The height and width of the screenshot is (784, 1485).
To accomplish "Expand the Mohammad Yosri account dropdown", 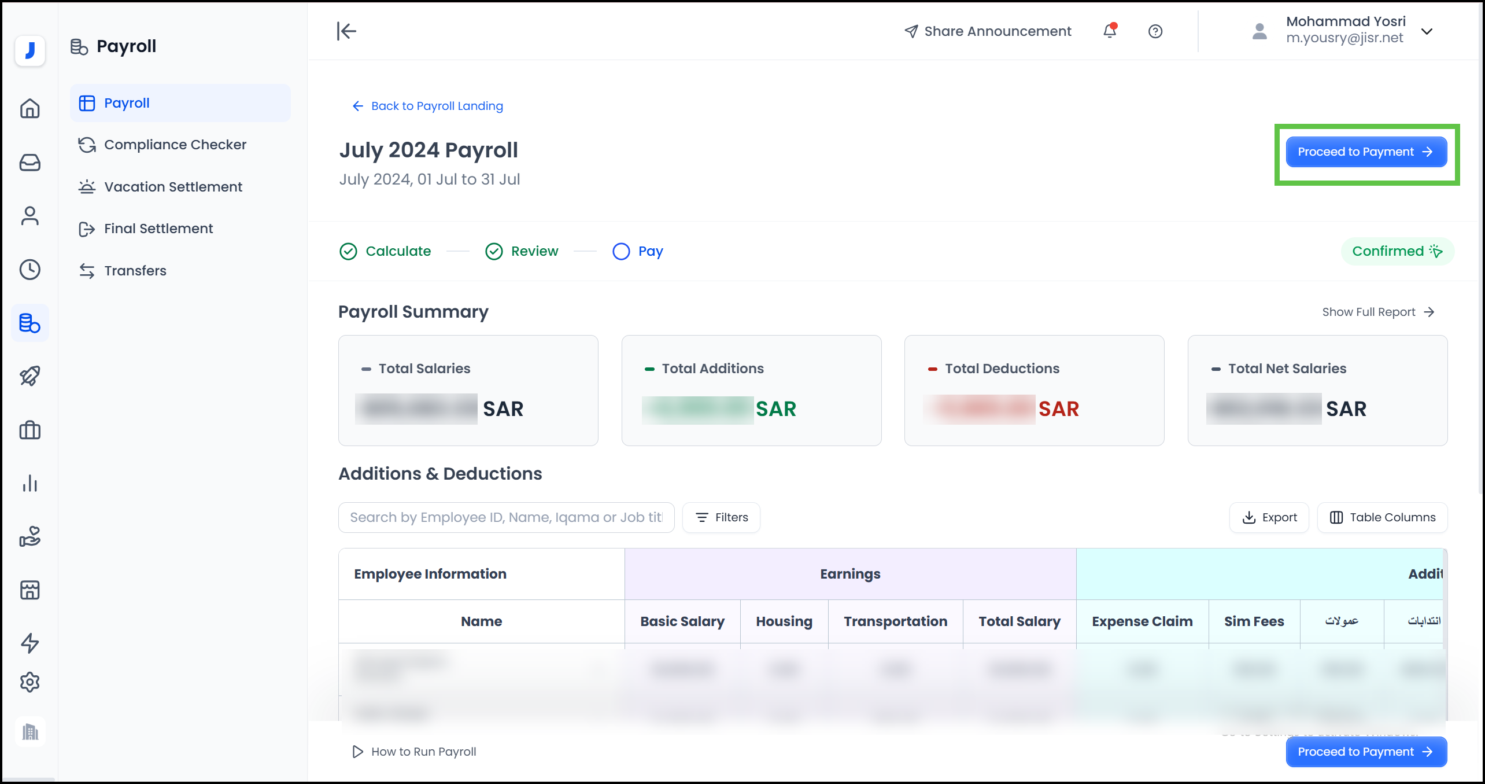I will click(x=1427, y=31).
